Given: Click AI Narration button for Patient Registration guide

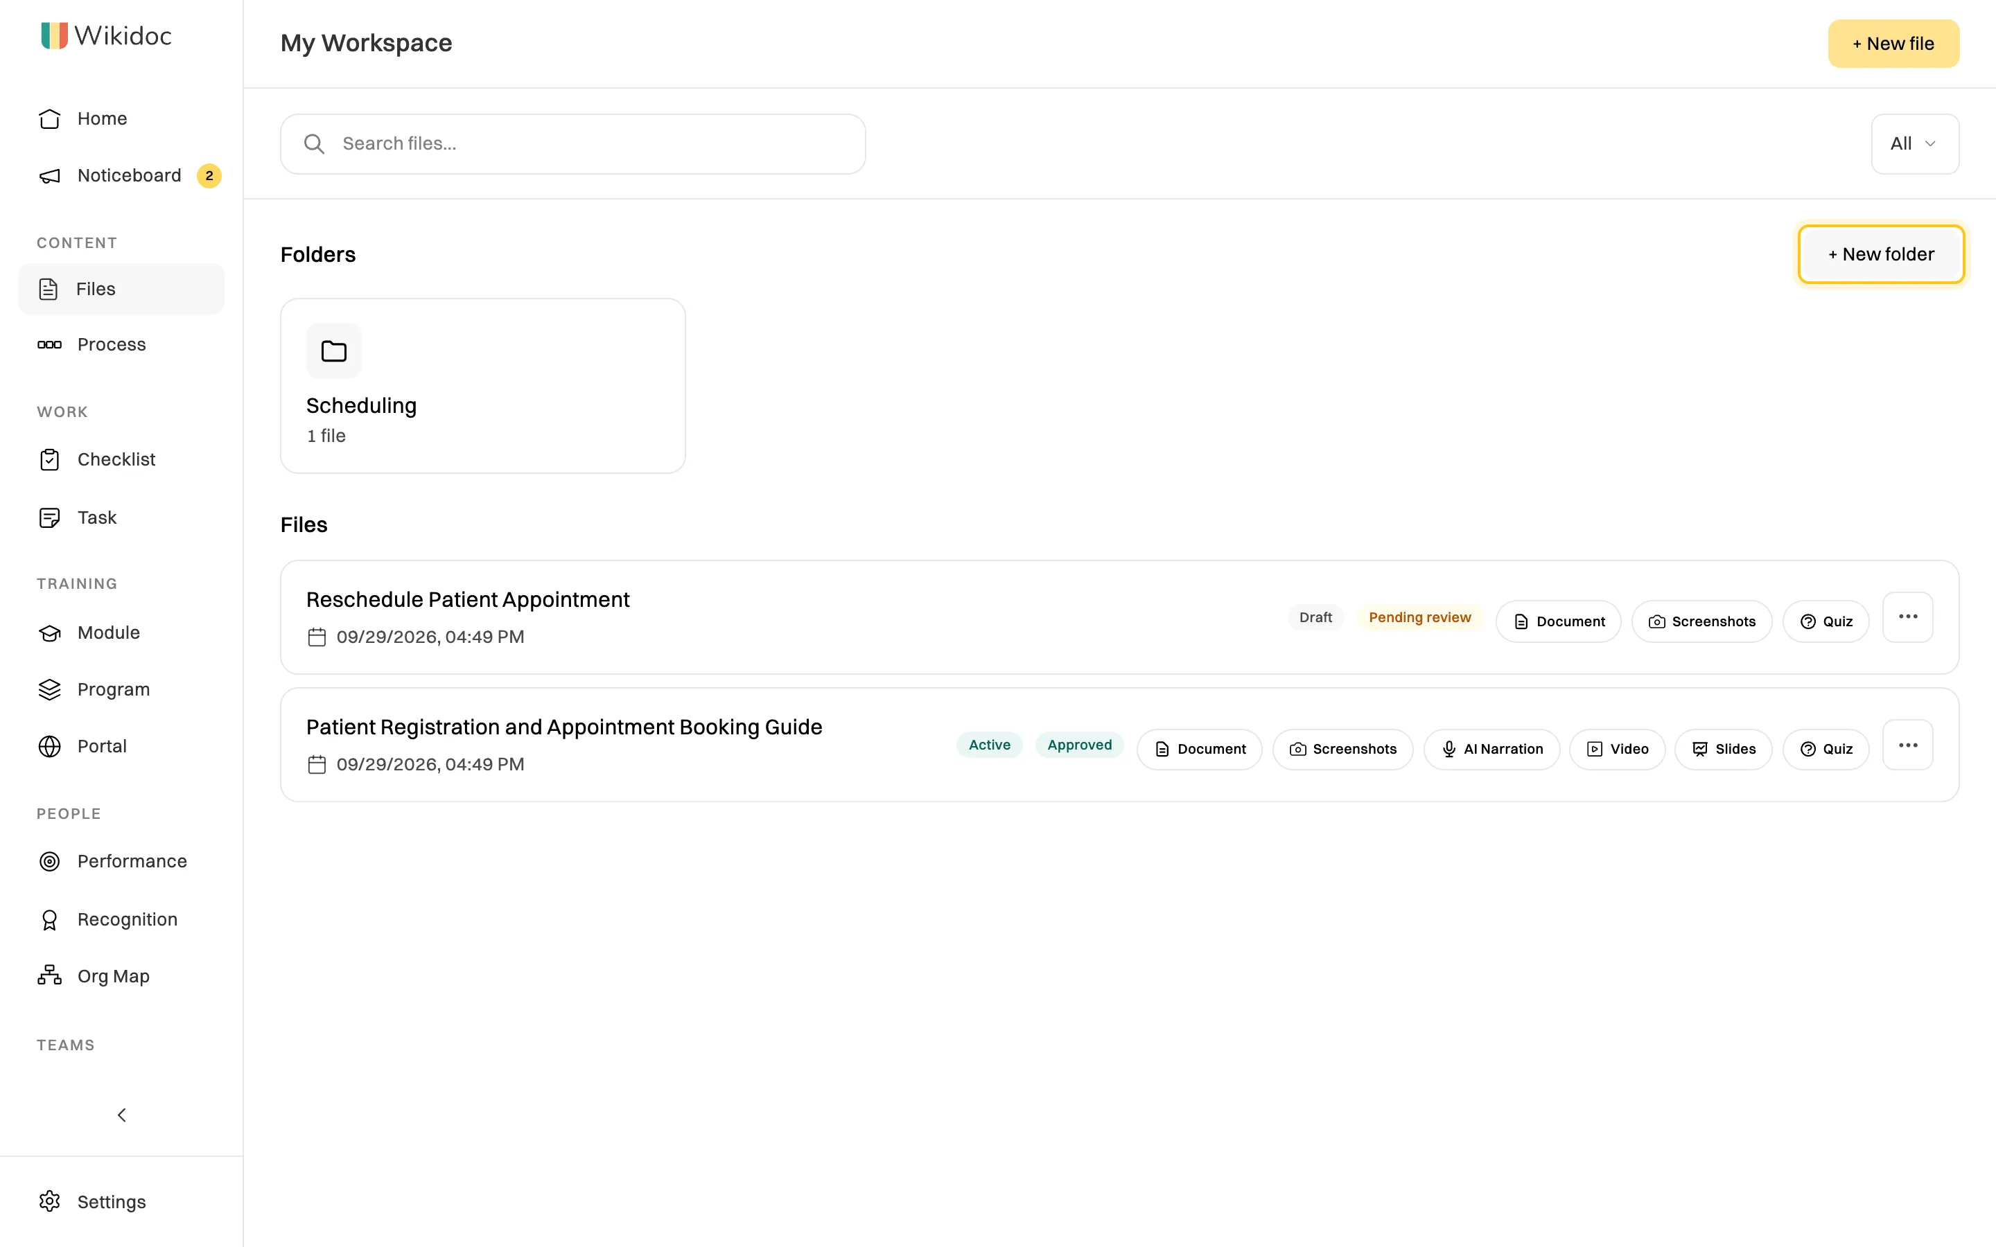Looking at the screenshot, I should 1492,749.
